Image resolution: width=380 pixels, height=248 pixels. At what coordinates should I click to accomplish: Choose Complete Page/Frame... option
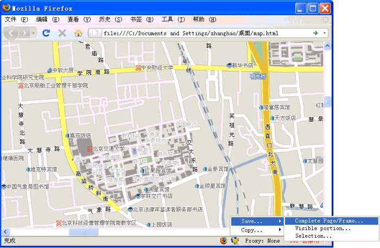331,221
